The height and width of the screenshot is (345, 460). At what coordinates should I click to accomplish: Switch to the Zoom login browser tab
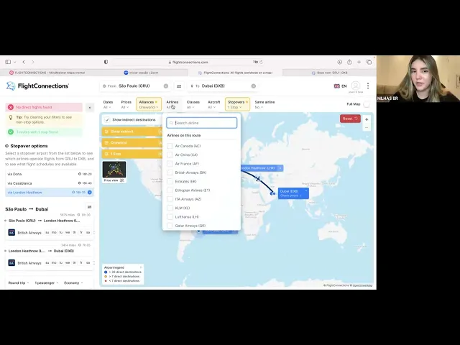pyautogui.click(x=141, y=73)
